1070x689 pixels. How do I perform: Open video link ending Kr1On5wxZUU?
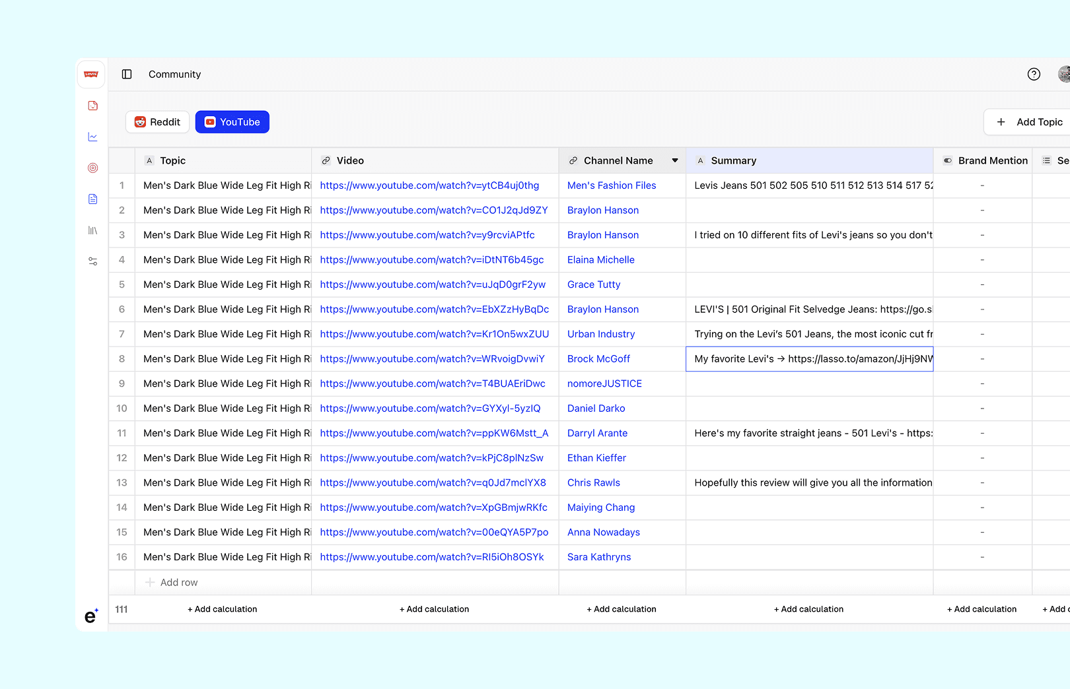coord(435,334)
